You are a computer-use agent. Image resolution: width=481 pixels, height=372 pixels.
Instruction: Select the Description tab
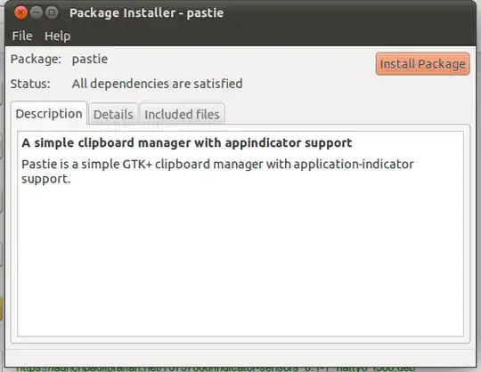49,113
